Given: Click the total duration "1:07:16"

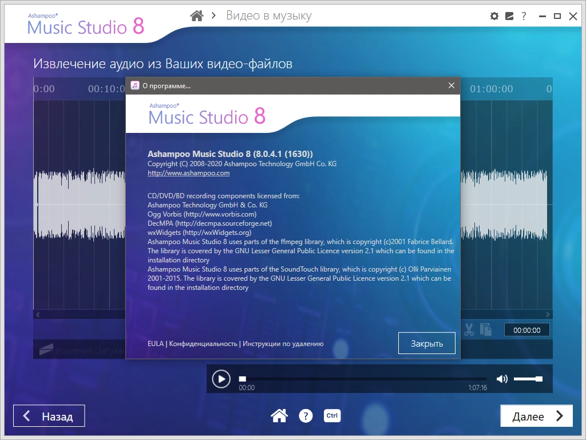Looking at the screenshot, I should pyautogui.click(x=477, y=388).
